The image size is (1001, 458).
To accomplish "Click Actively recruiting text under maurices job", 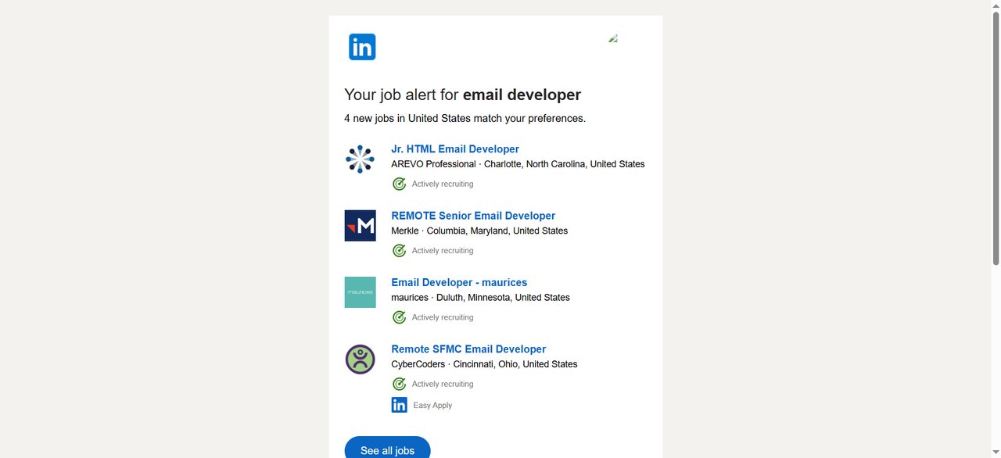I will (x=443, y=317).
